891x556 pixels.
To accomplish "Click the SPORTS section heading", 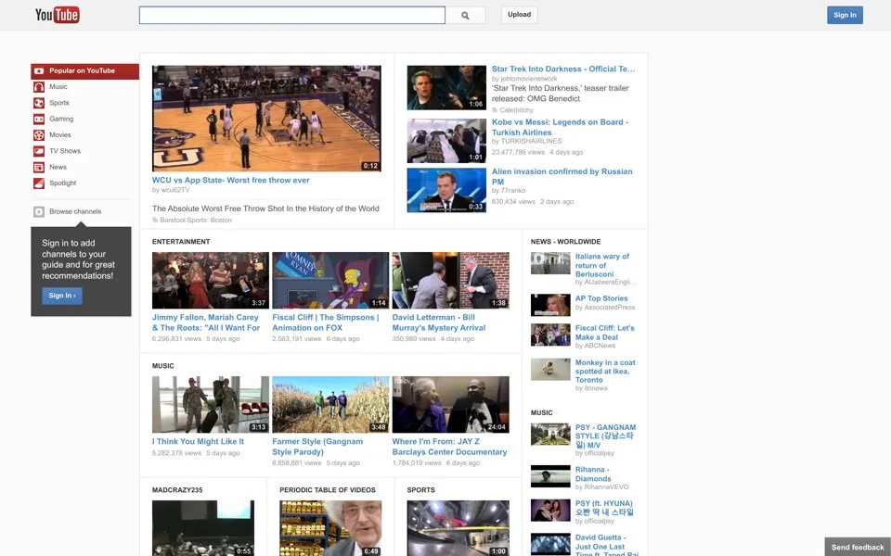I will pos(421,490).
